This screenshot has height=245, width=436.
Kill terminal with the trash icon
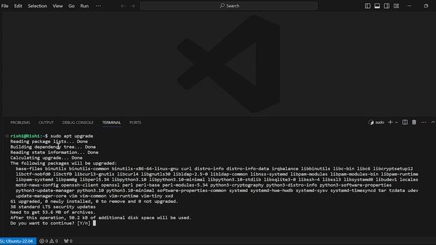(x=414, y=122)
